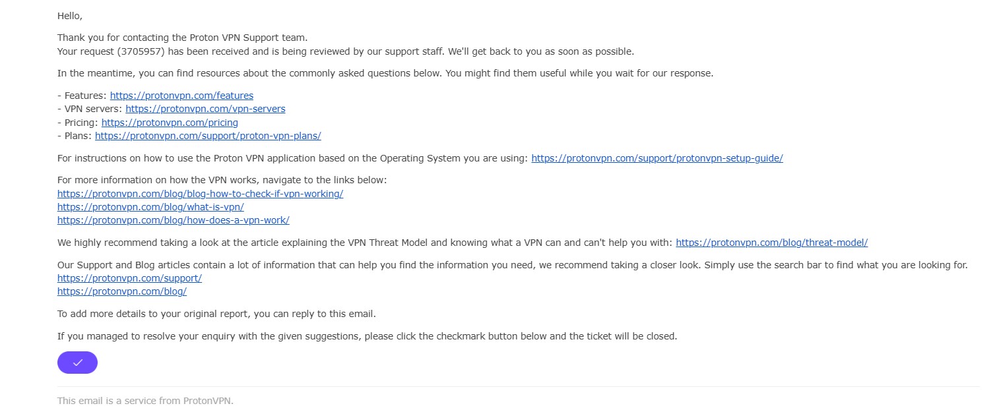993x410 pixels.
Task: Click 'In the meantime, you can find resources' sentence
Action: pyautogui.click(x=385, y=73)
